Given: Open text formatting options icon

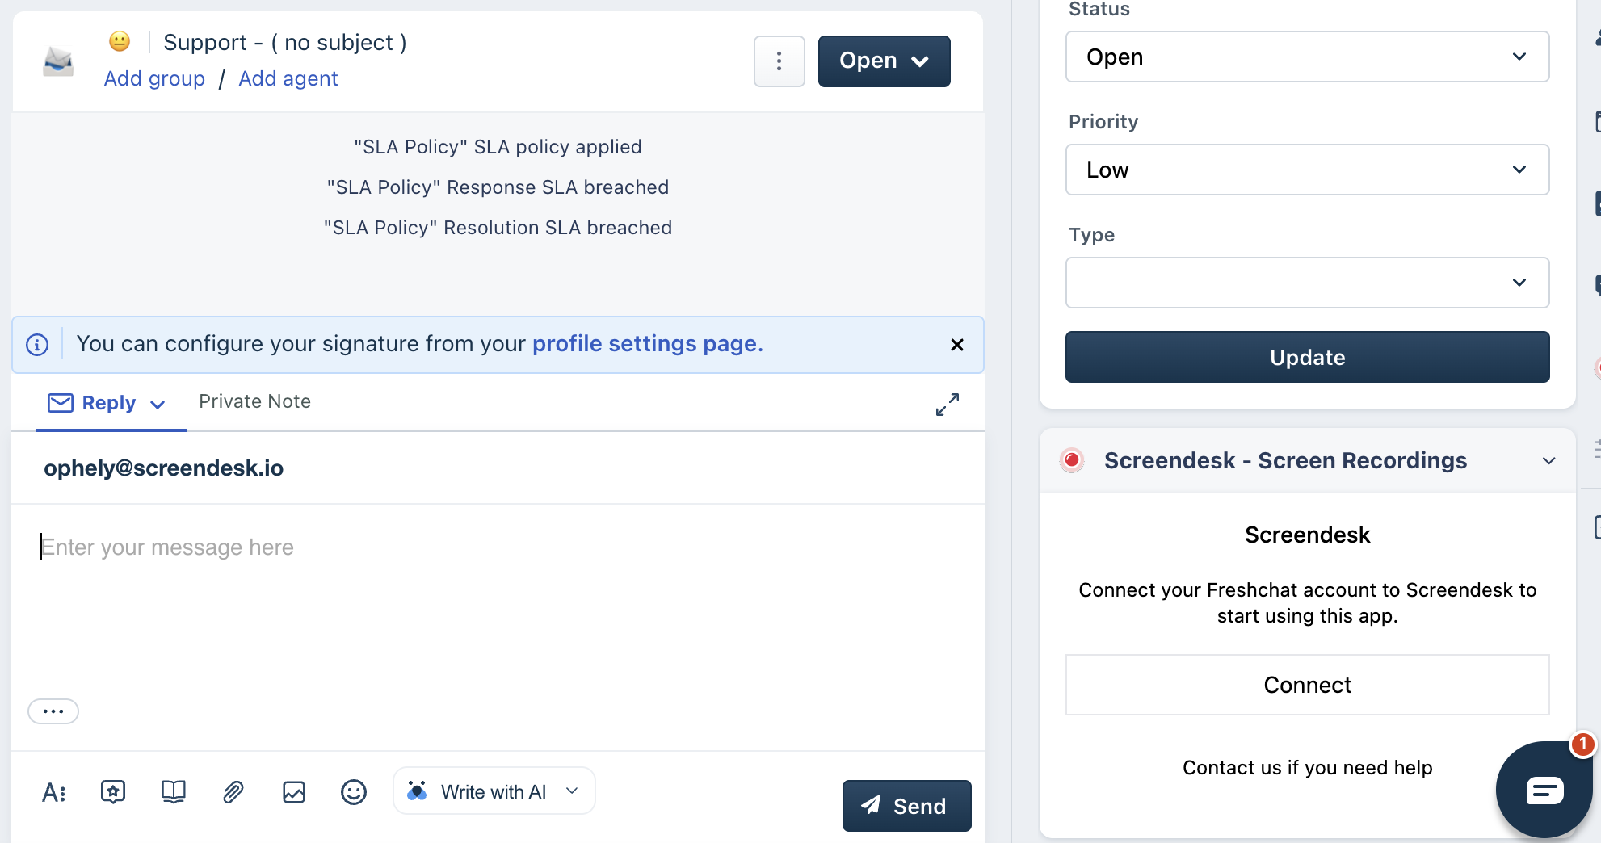Looking at the screenshot, I should 53,793.
